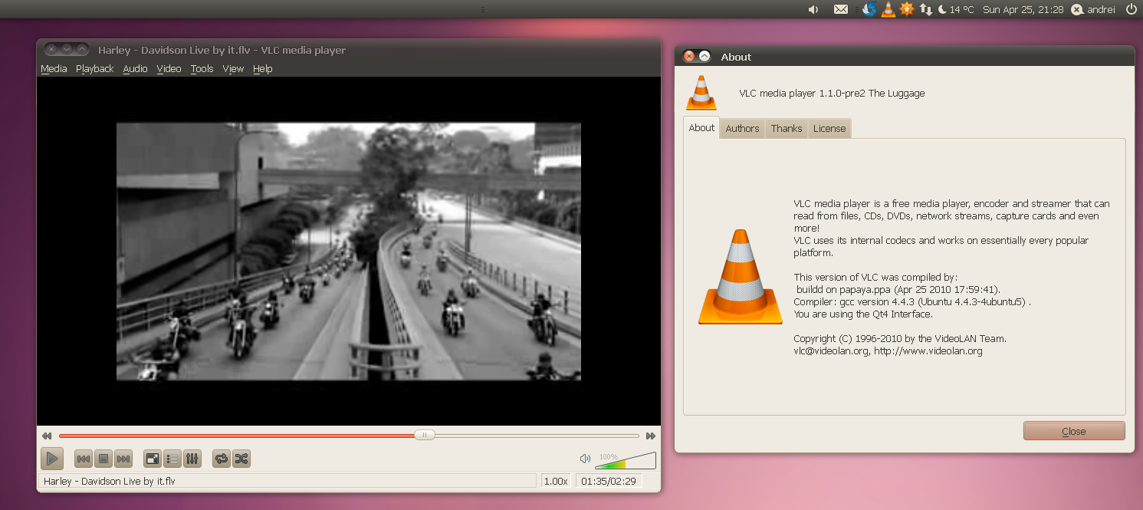
Task: Open extended settings with the equalizer icon
Action: click(x=192, y=459)
